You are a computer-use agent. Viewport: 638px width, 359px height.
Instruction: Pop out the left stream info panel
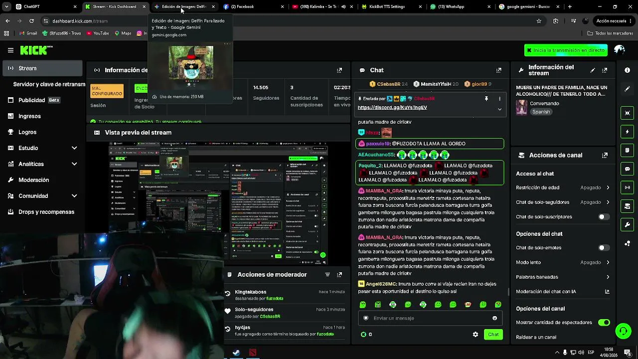click(339, 70)
